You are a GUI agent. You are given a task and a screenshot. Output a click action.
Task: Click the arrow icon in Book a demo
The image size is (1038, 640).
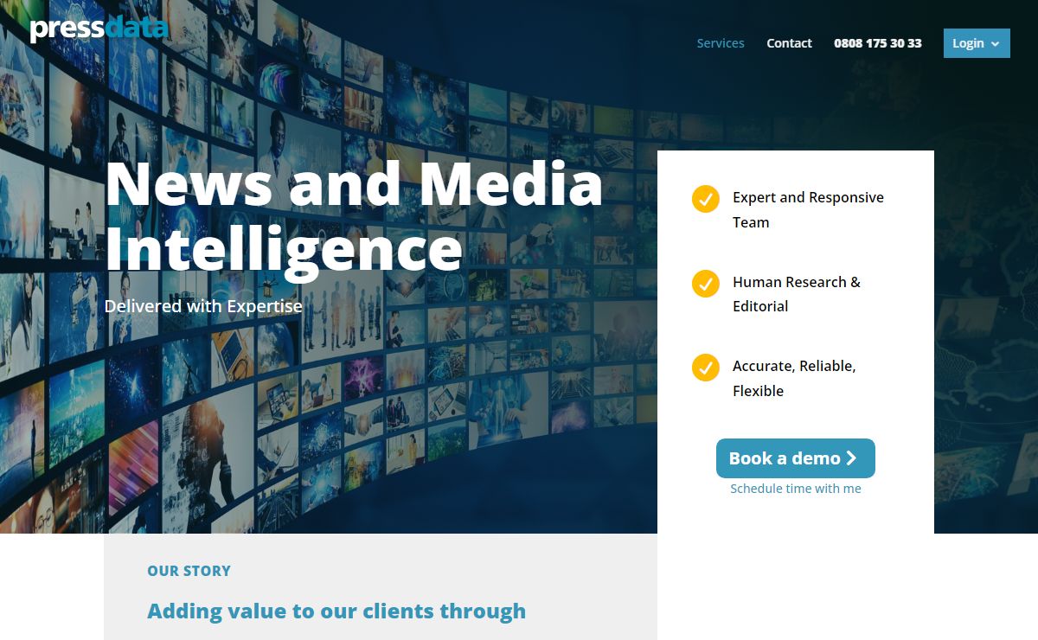click(851, 458)
